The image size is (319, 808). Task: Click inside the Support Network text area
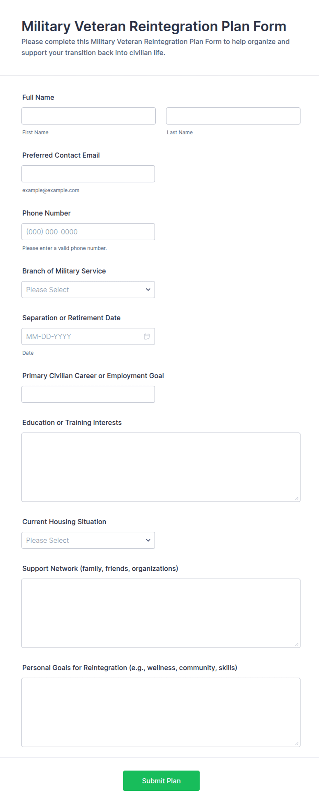coord(161,613)
